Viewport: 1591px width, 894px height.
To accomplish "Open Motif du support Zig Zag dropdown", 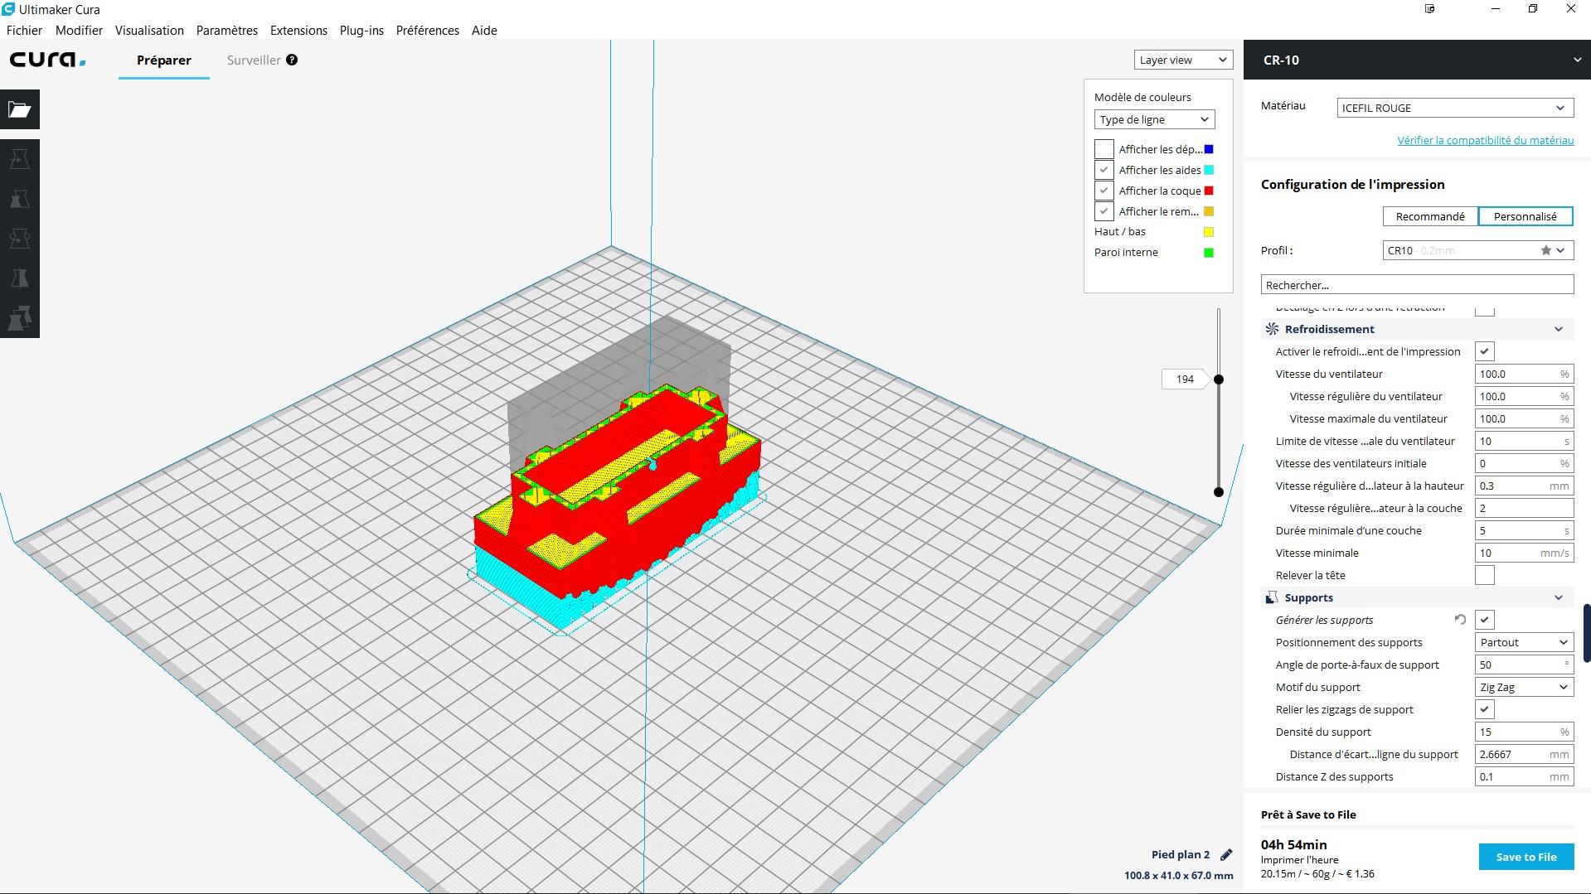I will click(1524, 687).
